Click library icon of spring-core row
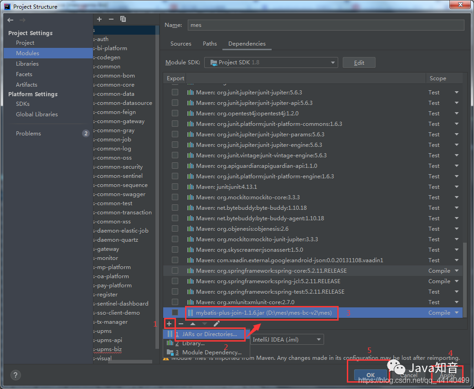This screenshot has width=474, height=389. (190, 271)
